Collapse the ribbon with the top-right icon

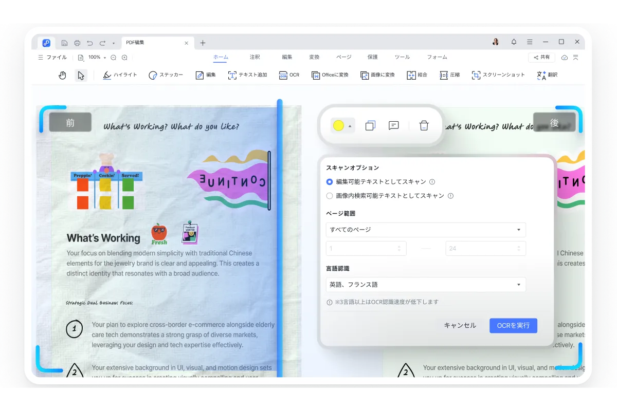[x=576, y=58]
